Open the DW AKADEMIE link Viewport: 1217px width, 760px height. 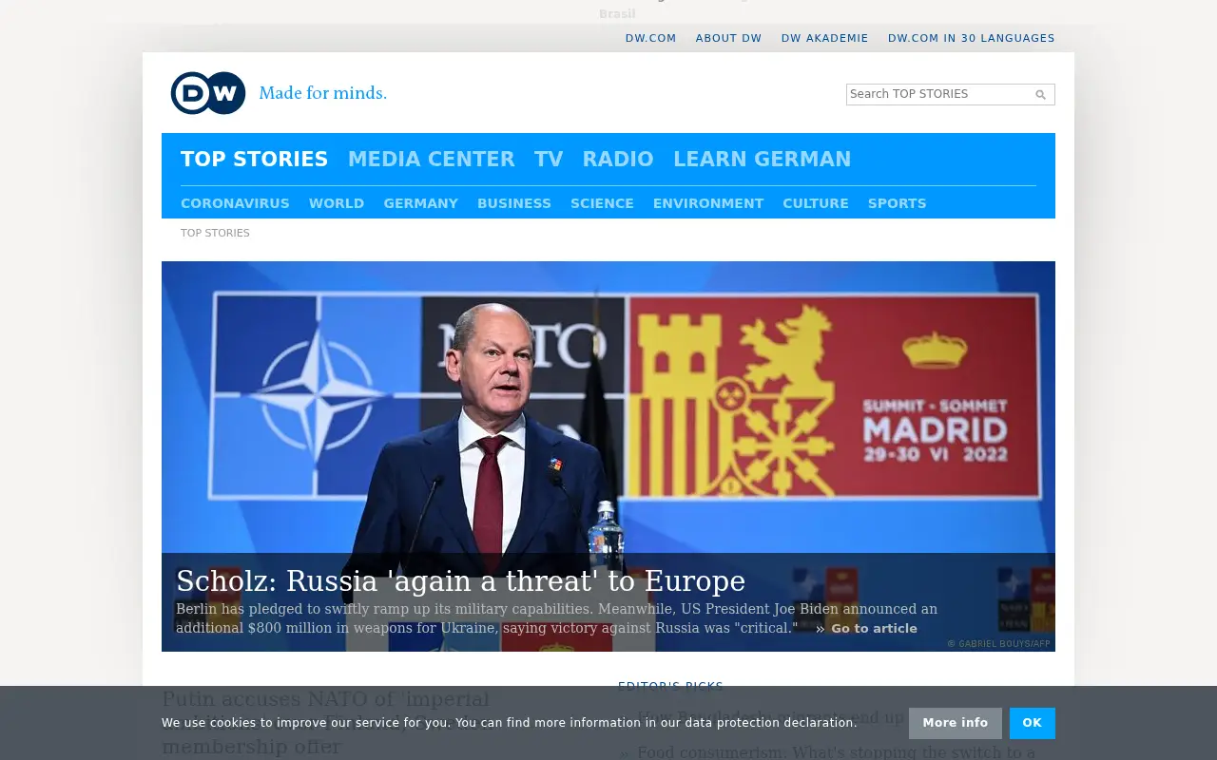[x=824, y=38]
